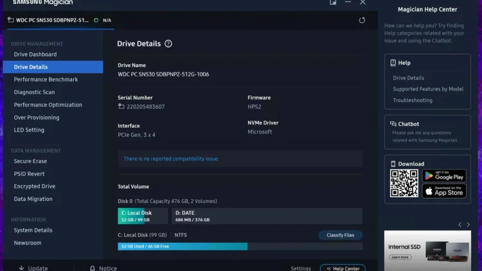Open Troubleshooting help link
This screenshot has height=271, width=482.
click(413, 100)
